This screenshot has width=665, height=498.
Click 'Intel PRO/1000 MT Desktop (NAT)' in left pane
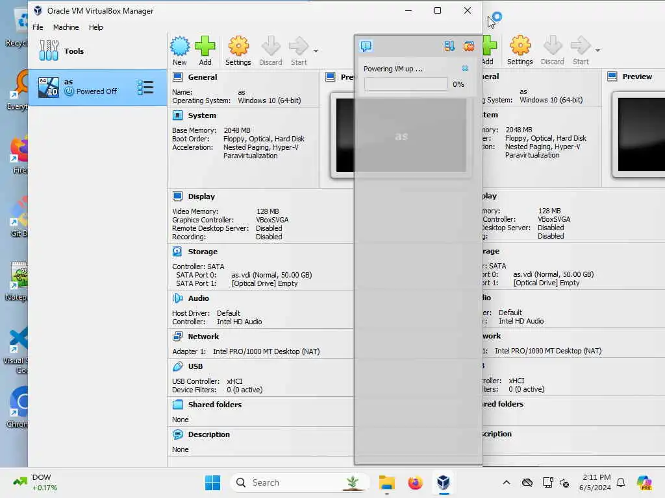[266, 351]
